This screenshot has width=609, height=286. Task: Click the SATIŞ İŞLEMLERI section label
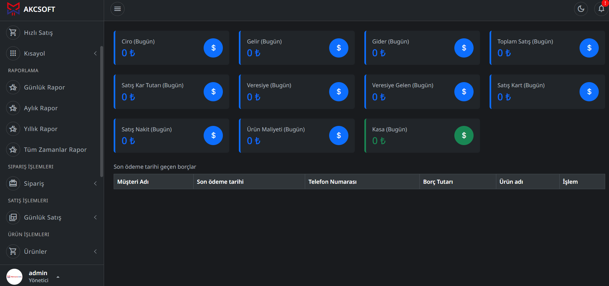pos(28,200)
